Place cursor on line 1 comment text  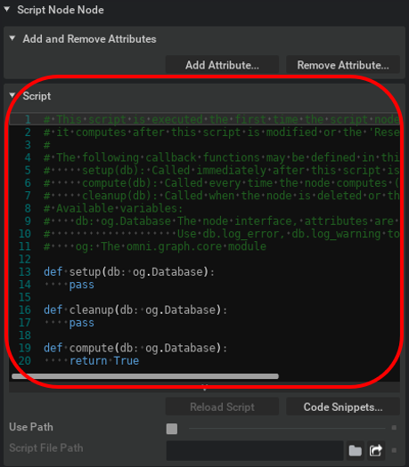coord(221,119)
